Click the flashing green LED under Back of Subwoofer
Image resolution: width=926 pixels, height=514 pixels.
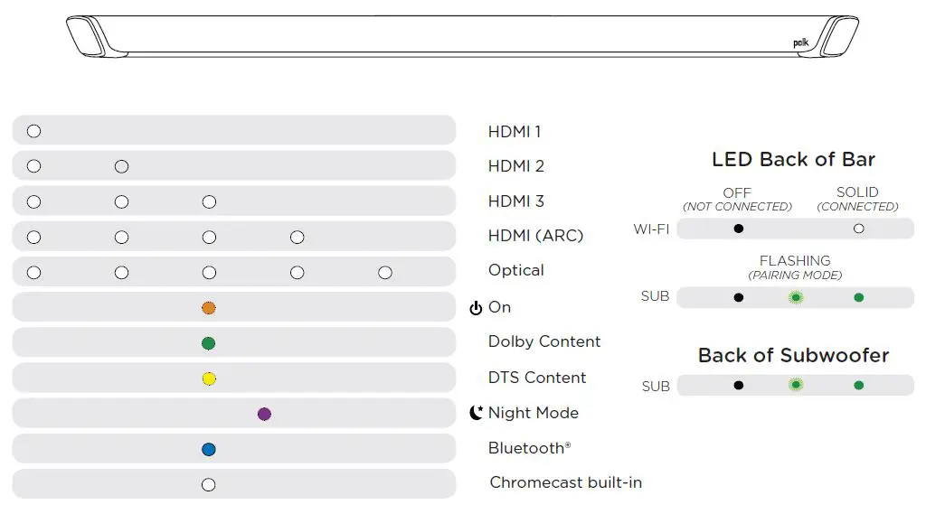pyautogui.click(x=796, y=385)
